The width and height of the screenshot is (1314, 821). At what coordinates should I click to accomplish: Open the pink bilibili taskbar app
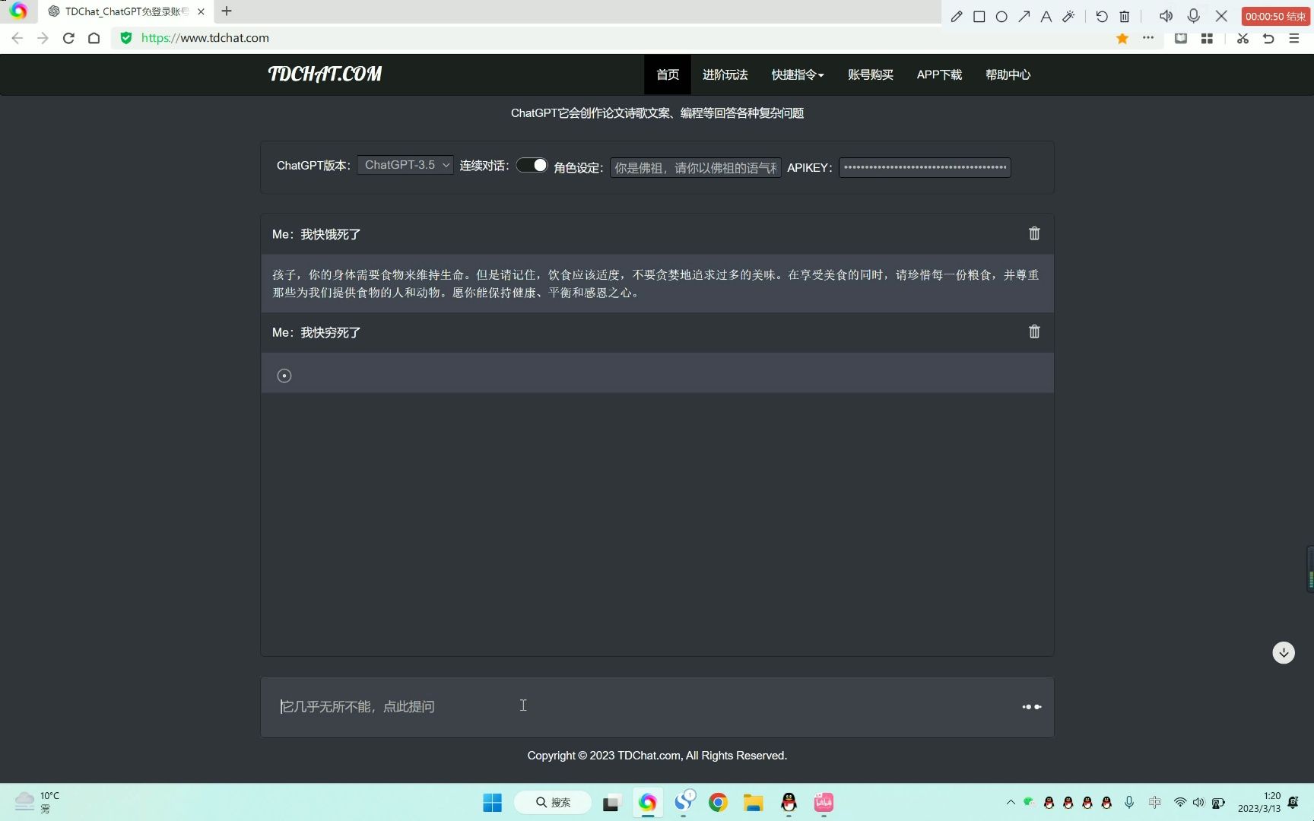pyautogui.click(x=824, y=802)
